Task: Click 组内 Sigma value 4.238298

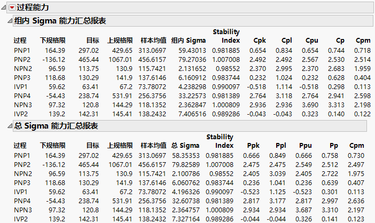Action: pos(192,87)
